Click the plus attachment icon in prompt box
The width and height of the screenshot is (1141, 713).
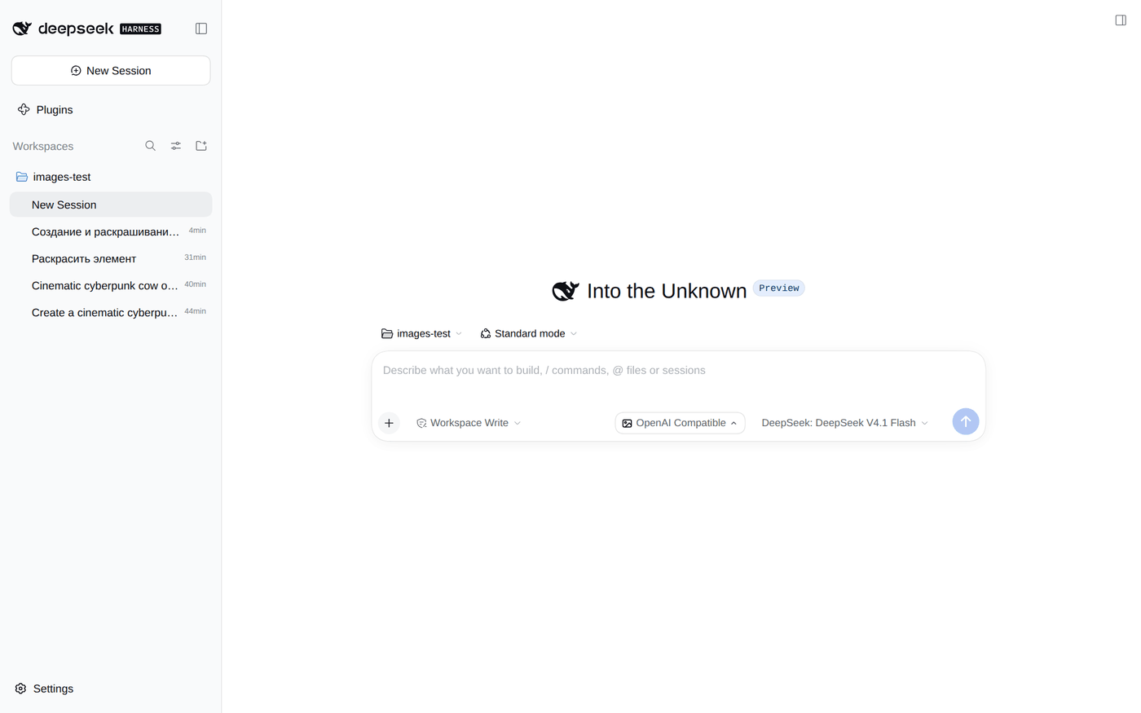[389, 423]
